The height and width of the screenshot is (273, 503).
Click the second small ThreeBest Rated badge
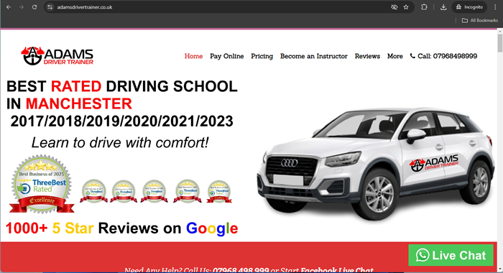coord(124,191)
